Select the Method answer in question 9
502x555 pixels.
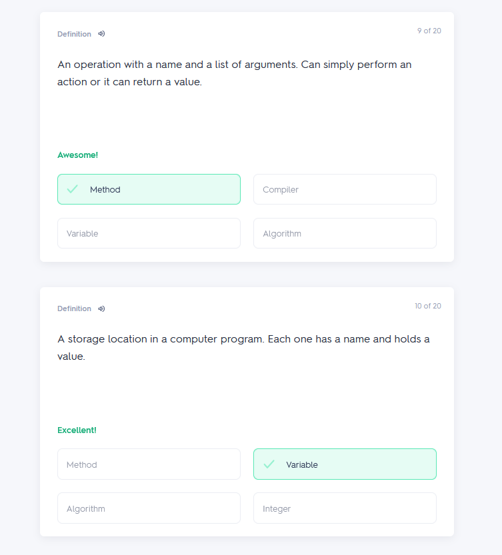click(x=149, y=189)
